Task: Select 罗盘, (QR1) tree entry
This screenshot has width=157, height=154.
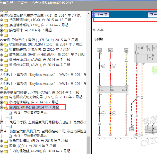Action: pos(32,146)
